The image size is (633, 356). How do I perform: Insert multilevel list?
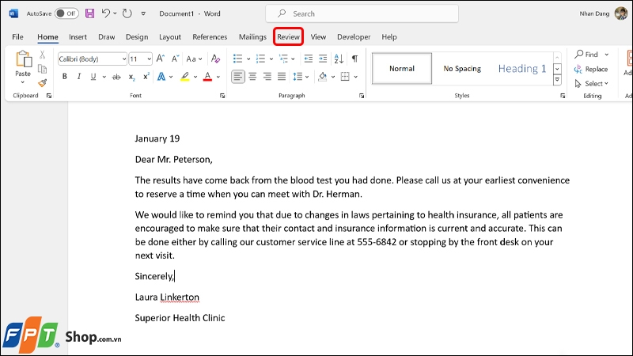(283, 59)
